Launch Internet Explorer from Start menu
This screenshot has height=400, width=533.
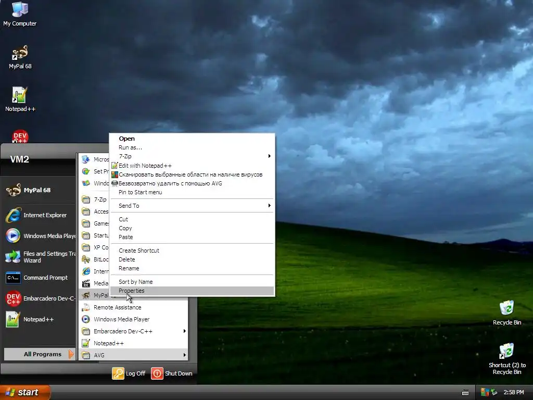pyautogui.click(x=37, y=215)
